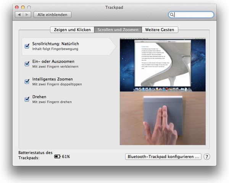Click the red close window button
This screenshot has width=229, height=183.
pyautogui.click(x=17, y=7)
